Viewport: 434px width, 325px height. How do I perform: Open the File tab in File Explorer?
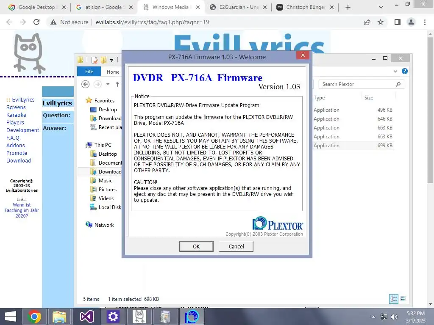[89, 71]
